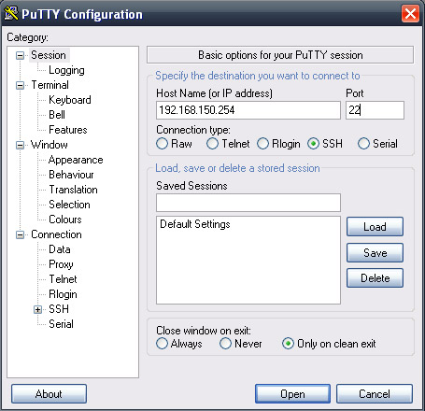This screenshot has height=411, width=425.
Task: Focus the Host Name input field
Action: (248, 110)
